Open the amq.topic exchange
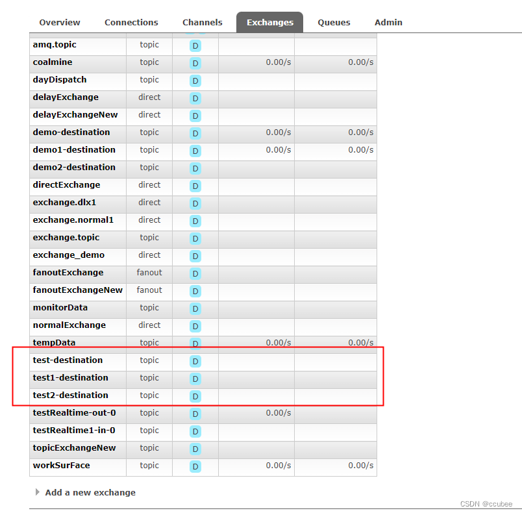Viewport: 522px width, 513px height. 55,45
